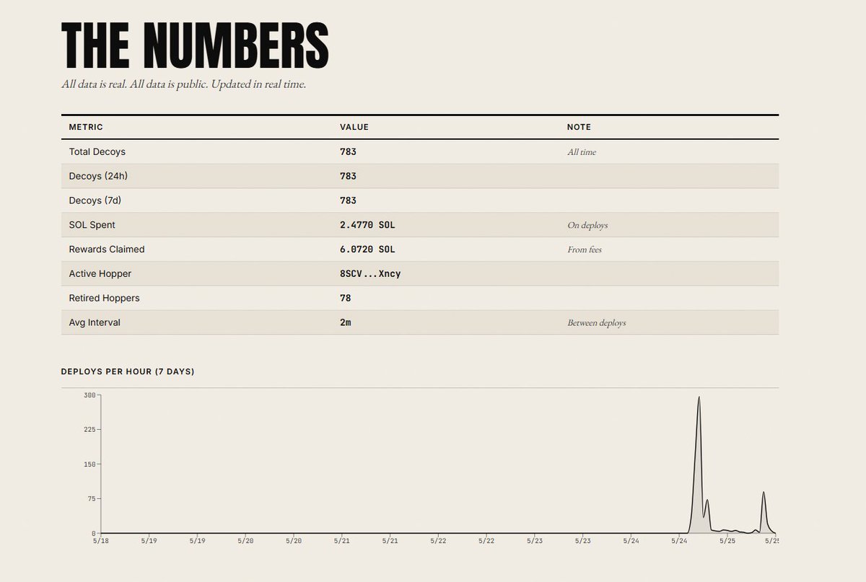Select the hopper address "8SCV...Xncy"
The height and width of the screenshot is (582, 866).
370,274
